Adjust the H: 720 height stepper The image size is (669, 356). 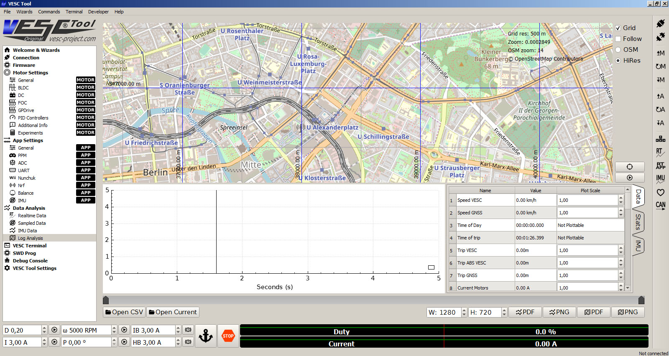pyautogui.click(x=504, y=312)
